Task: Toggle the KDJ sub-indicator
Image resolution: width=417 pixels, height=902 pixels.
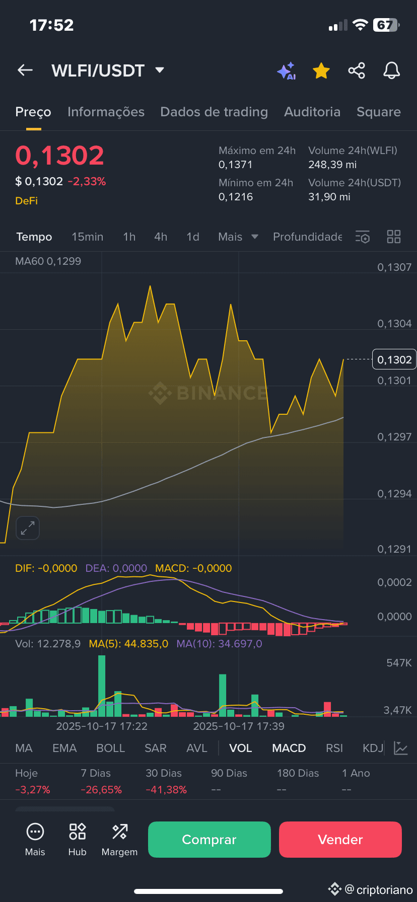Action: click(x=373, y=748)
